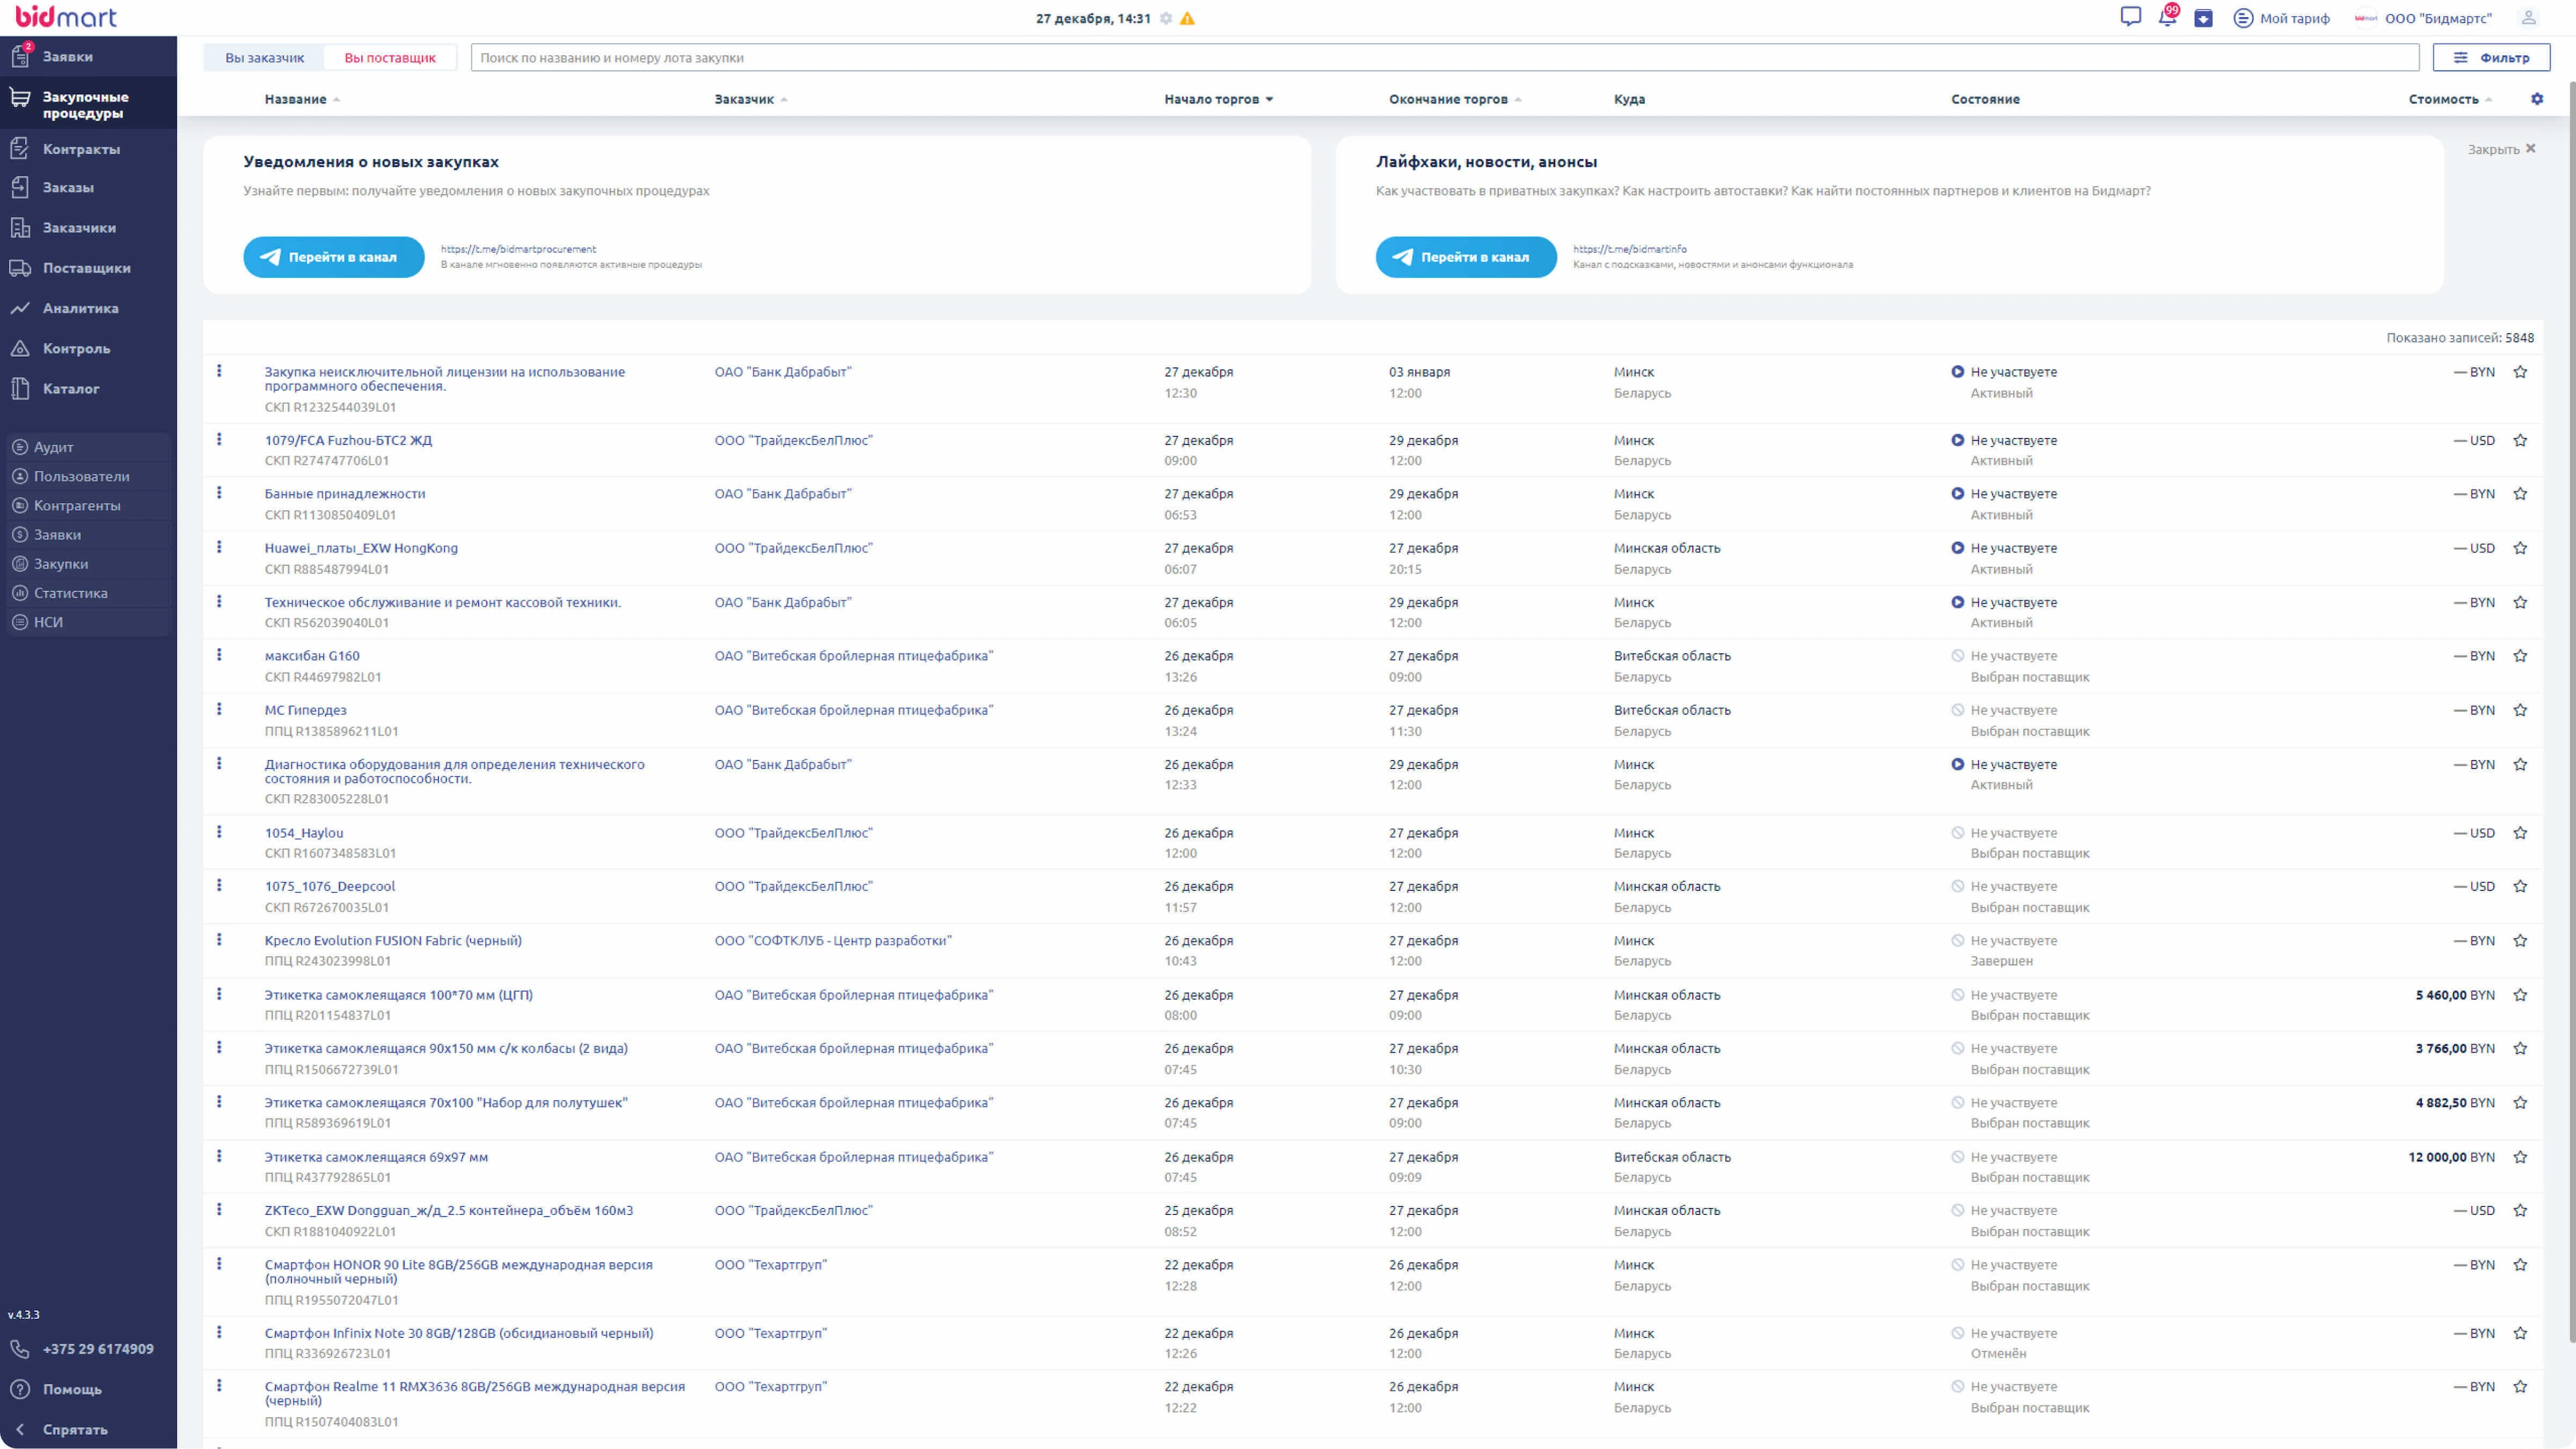This screenshot has height=1449, width=2576.
Task: Open Аналитика in the sidebar
Action: point(80,308)
